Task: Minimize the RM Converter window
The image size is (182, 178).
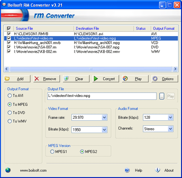Action: [x=162, y=5]
